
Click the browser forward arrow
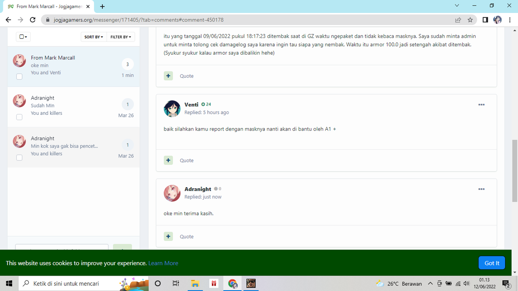[20, 20]
